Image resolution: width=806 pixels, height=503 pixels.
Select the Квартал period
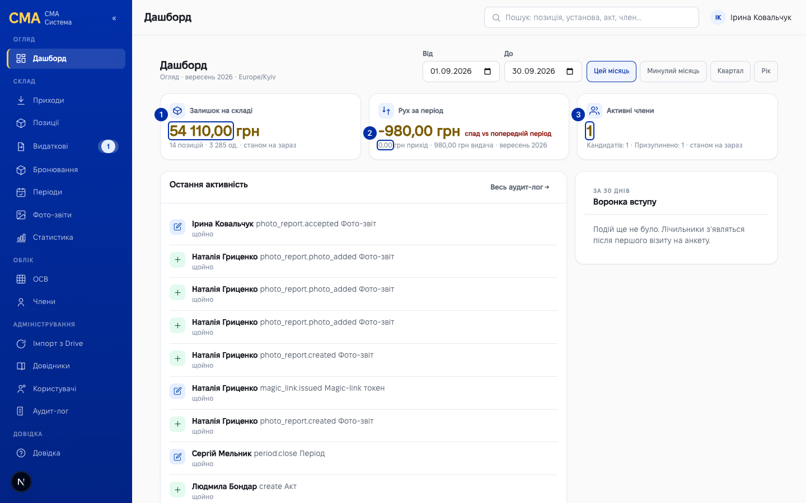[730, 72]
